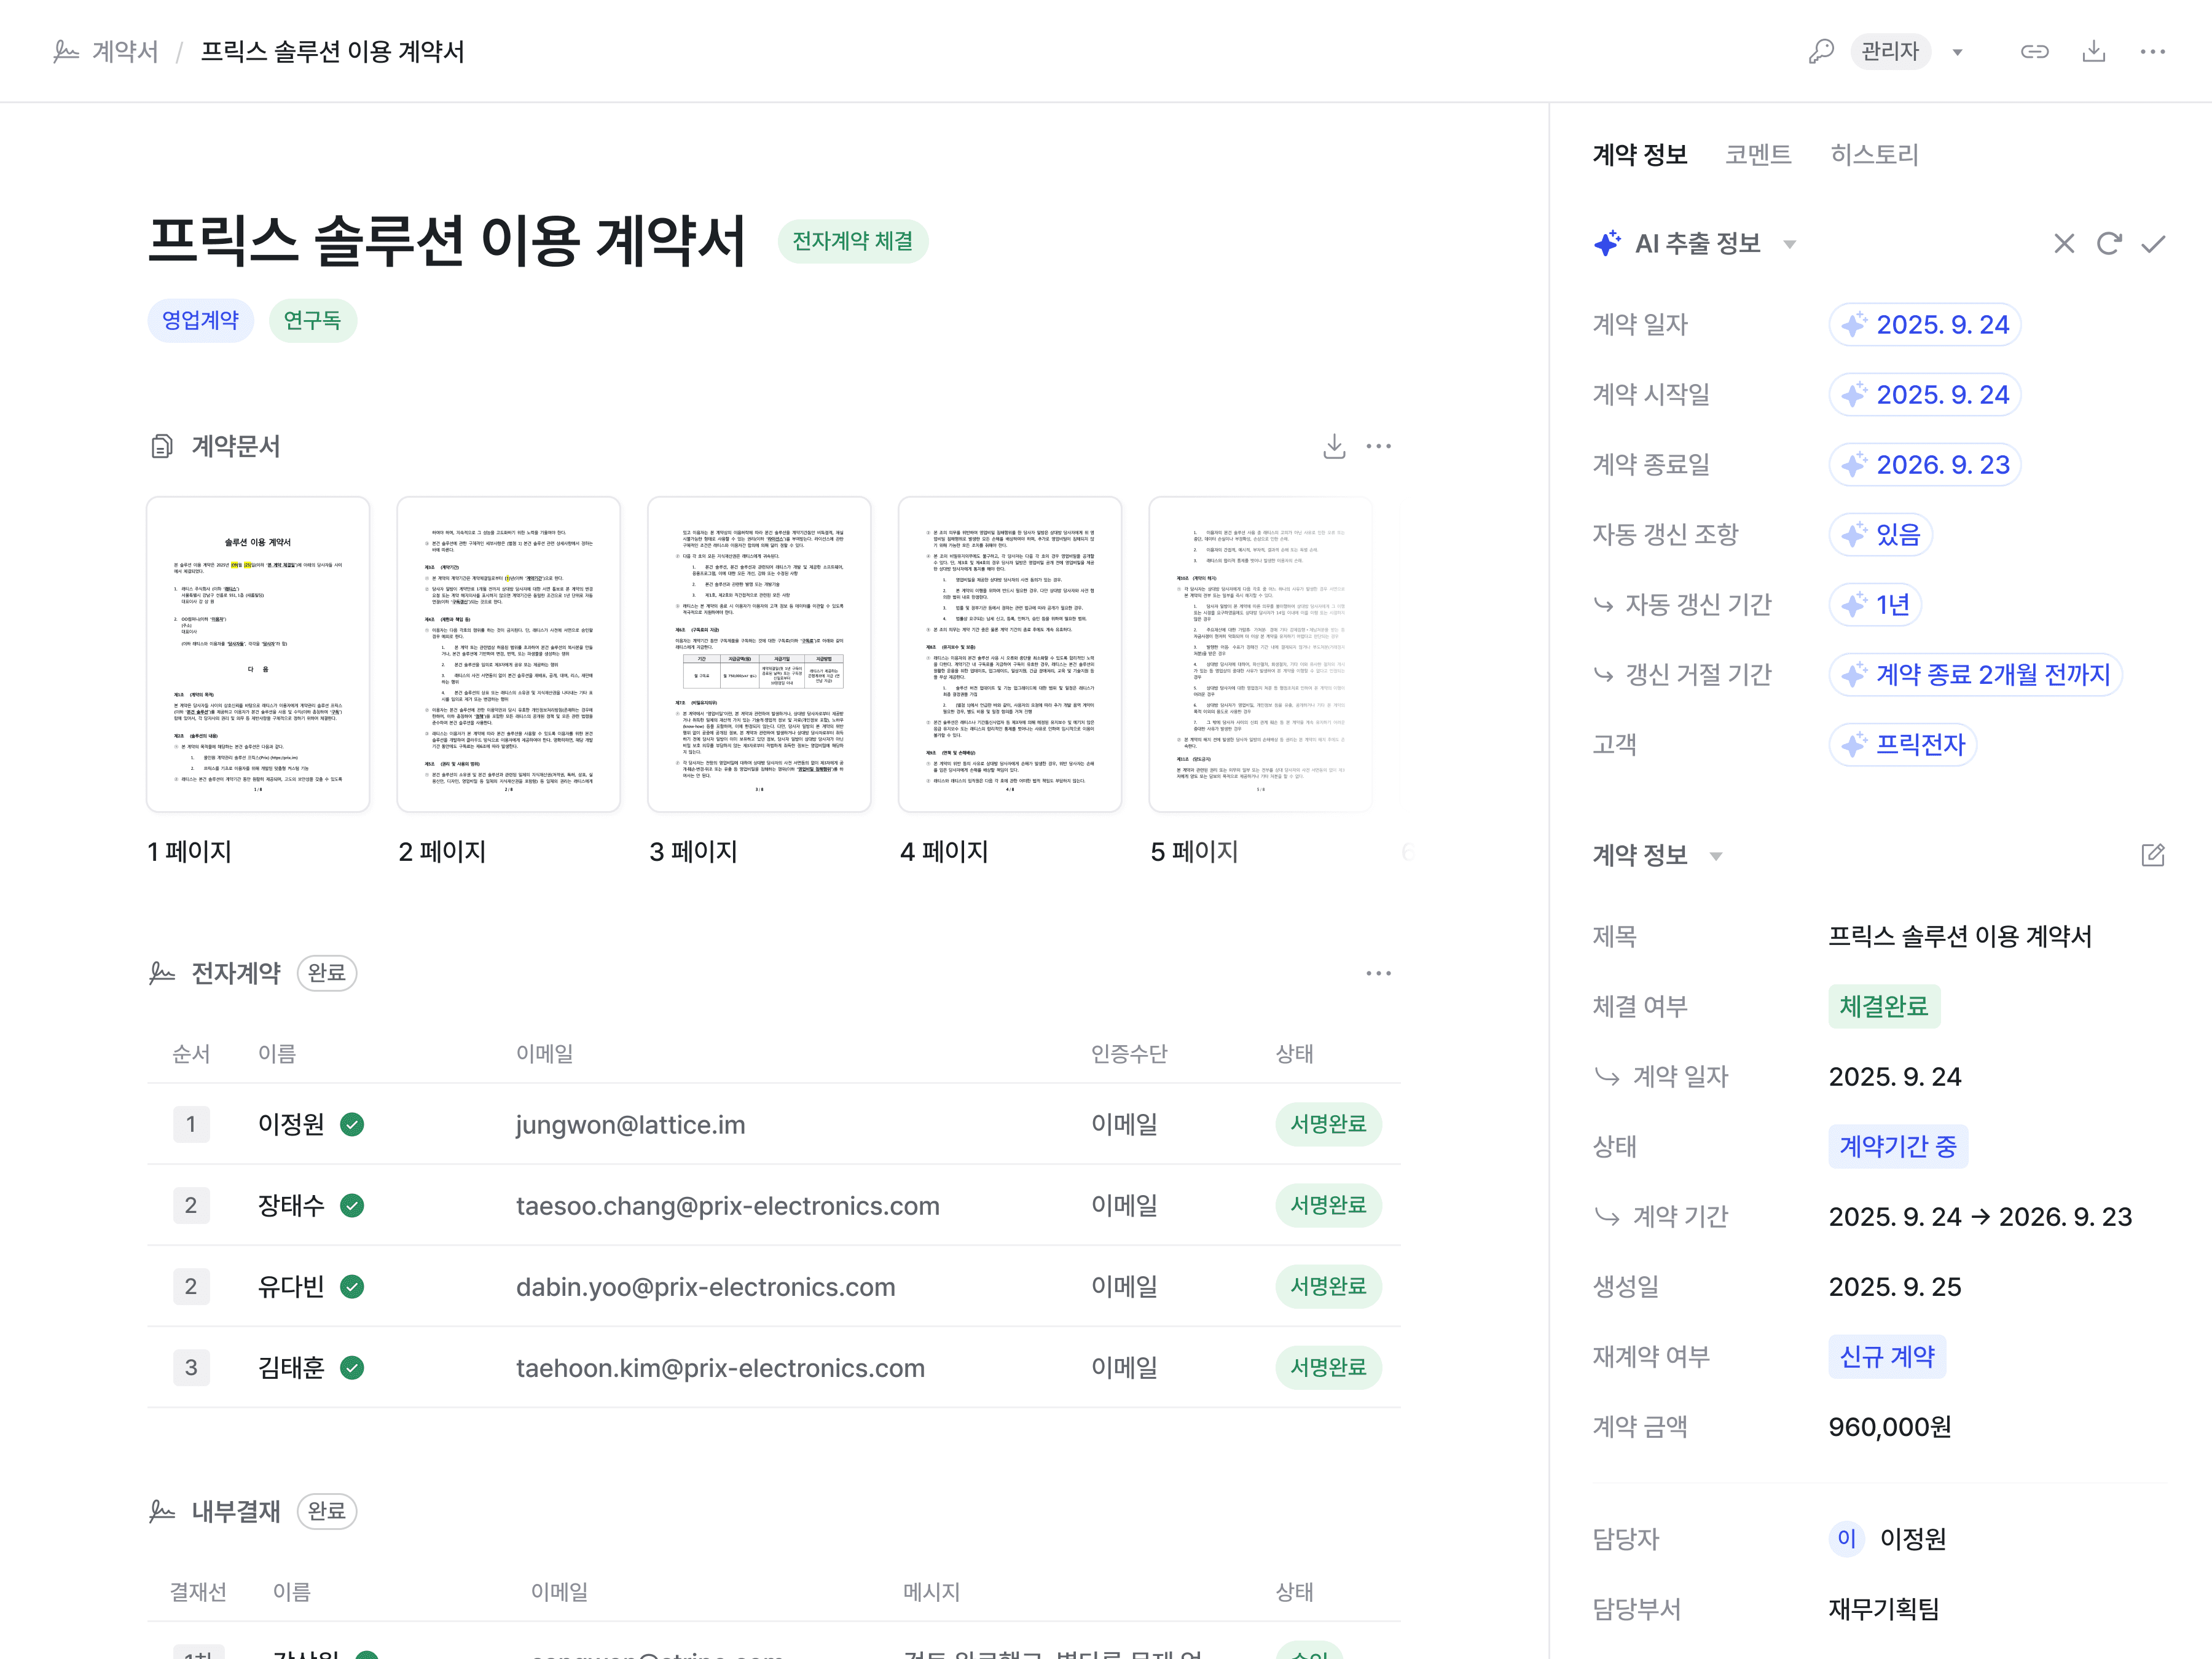Open the 3 페이지 document thumbnail

(x=759, y=654)
